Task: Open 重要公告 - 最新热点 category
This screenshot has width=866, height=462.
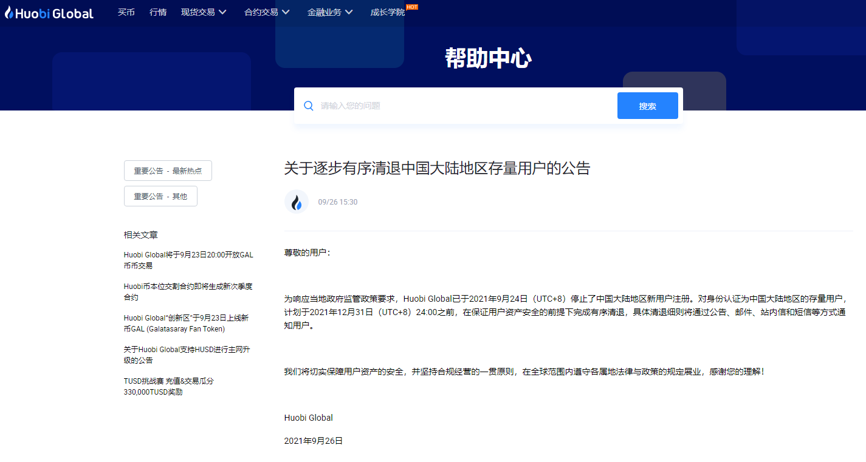Action: 168,171
